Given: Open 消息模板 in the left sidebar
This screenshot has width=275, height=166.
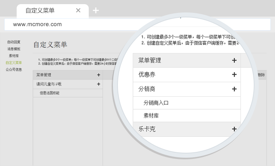Looking at the screenshot, I should tap(14, 49).
